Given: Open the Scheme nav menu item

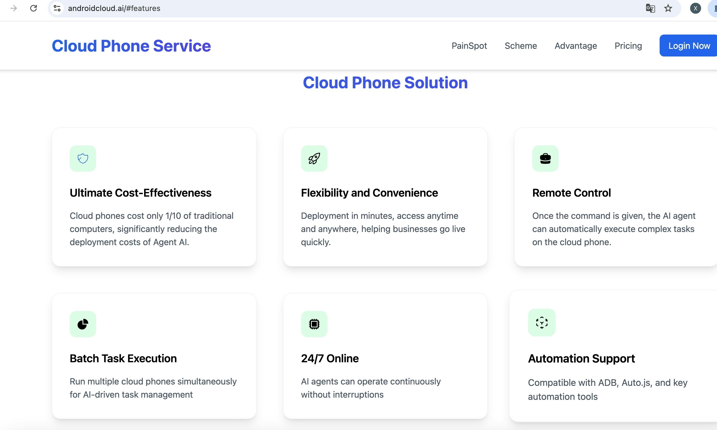Looking at the screenshot, I should [521, 46].
